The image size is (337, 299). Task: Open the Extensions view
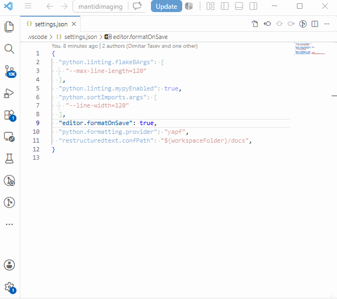pyautogui.click(x=10, y=115)
